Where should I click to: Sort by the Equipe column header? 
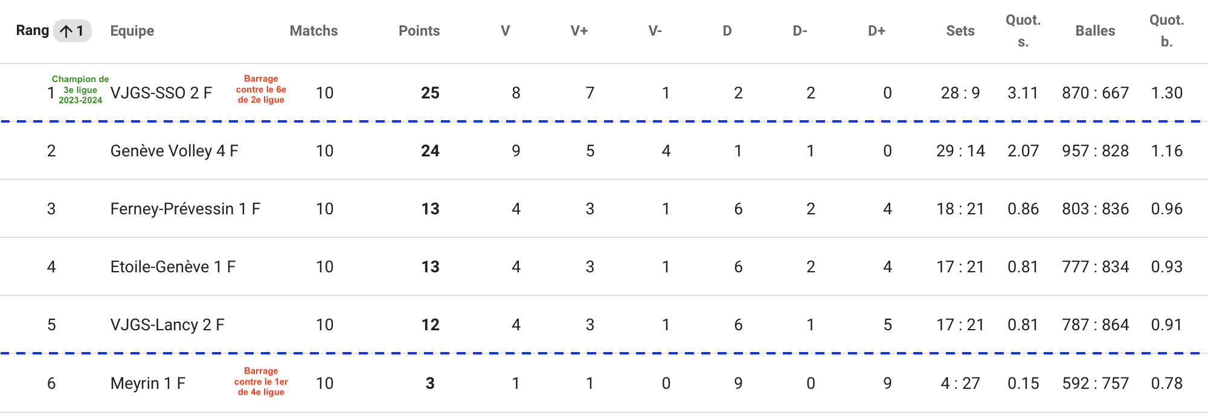point(132,31)
